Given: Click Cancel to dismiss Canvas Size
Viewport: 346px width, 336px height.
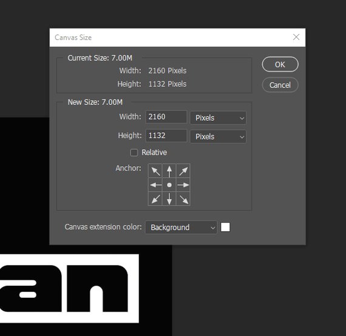Looking at the screenshot, I should click(280, 85).
